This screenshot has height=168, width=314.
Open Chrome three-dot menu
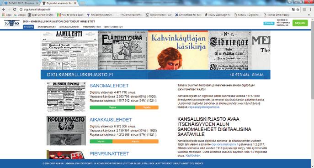pos(311,10)
